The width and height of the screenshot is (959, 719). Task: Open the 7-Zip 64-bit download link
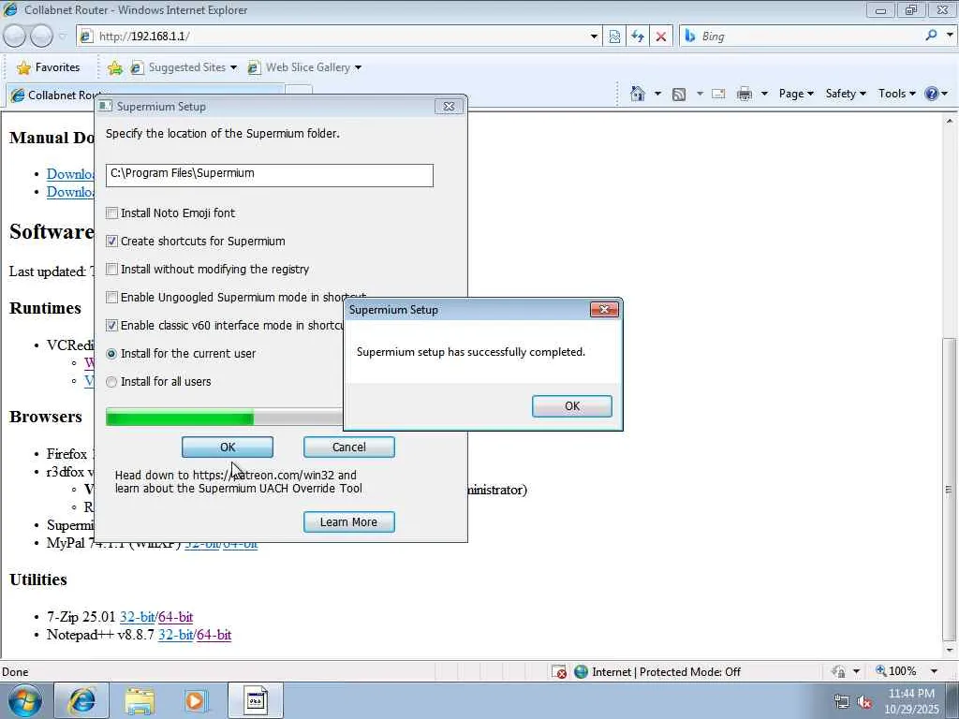[x=176, y=617]
